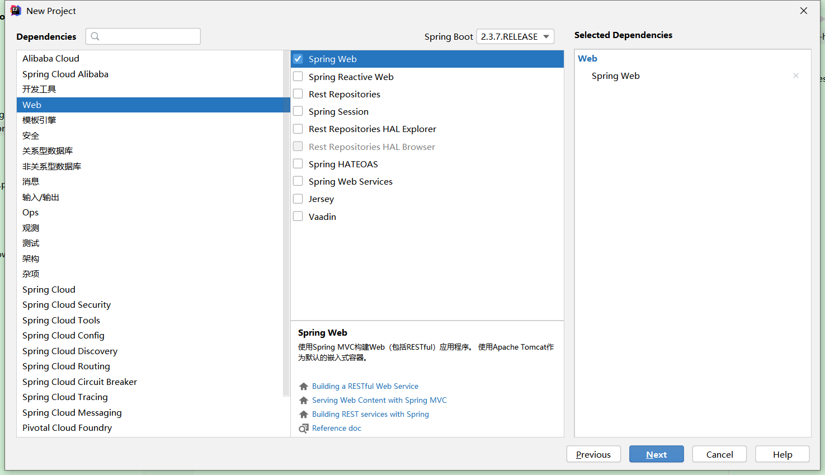Uncheck the Spring Web checkbox
The image size is (825, 475).
point(298,59)
